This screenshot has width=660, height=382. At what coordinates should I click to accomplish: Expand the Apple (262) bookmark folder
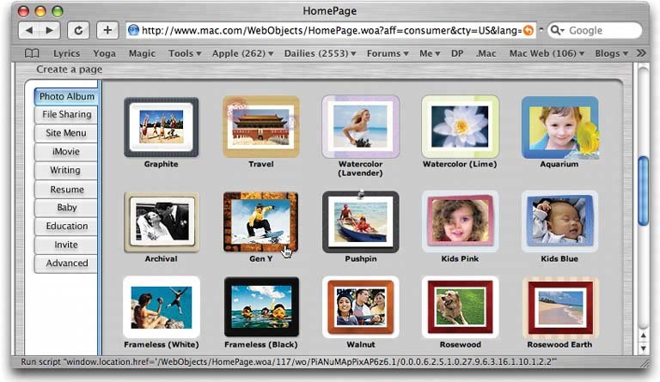(x=243, y=53)
